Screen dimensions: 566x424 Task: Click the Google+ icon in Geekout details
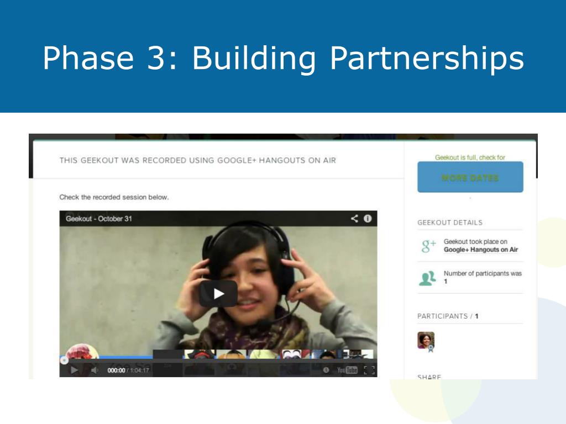click(428, 246)
